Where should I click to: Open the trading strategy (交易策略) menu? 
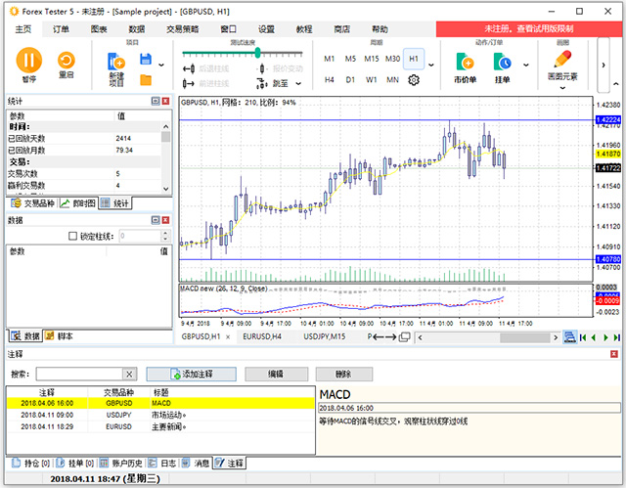point(182,29)
